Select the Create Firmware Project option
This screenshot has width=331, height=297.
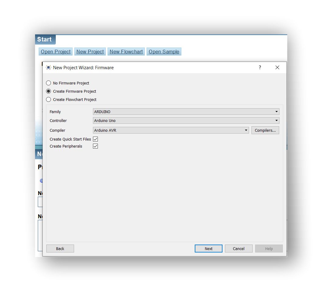48,91
